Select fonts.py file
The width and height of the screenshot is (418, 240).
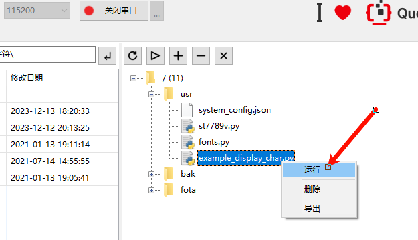pyautogui.click(x=214, y=142)
